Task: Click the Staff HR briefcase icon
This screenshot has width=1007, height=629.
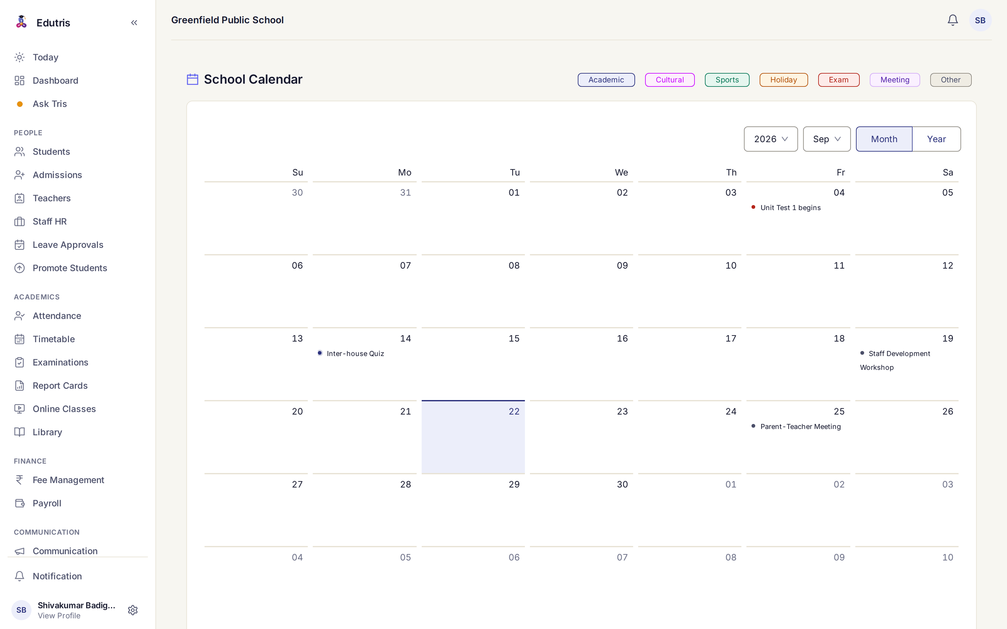Action: [x=19, y=221]
